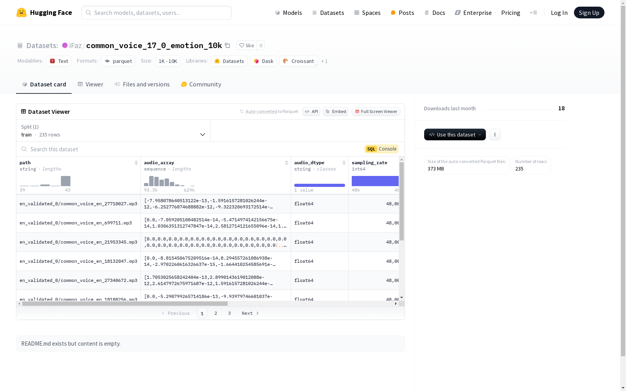Viewport: 626px width, 391px height.
Task: Open the Pricing page link
Action: (x=511, y=13)
